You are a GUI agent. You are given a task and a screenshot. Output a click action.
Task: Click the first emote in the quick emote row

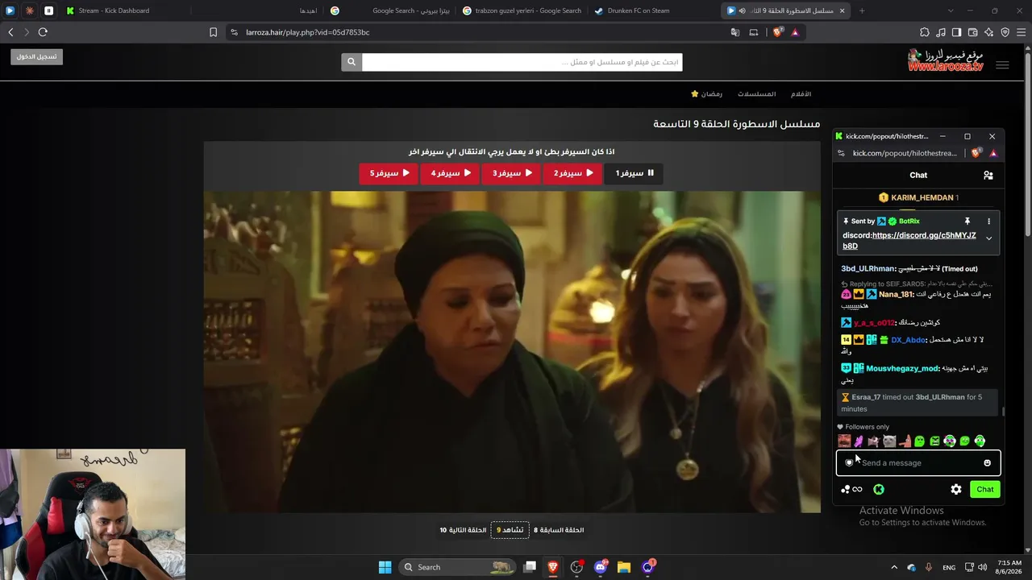point(844,441)
